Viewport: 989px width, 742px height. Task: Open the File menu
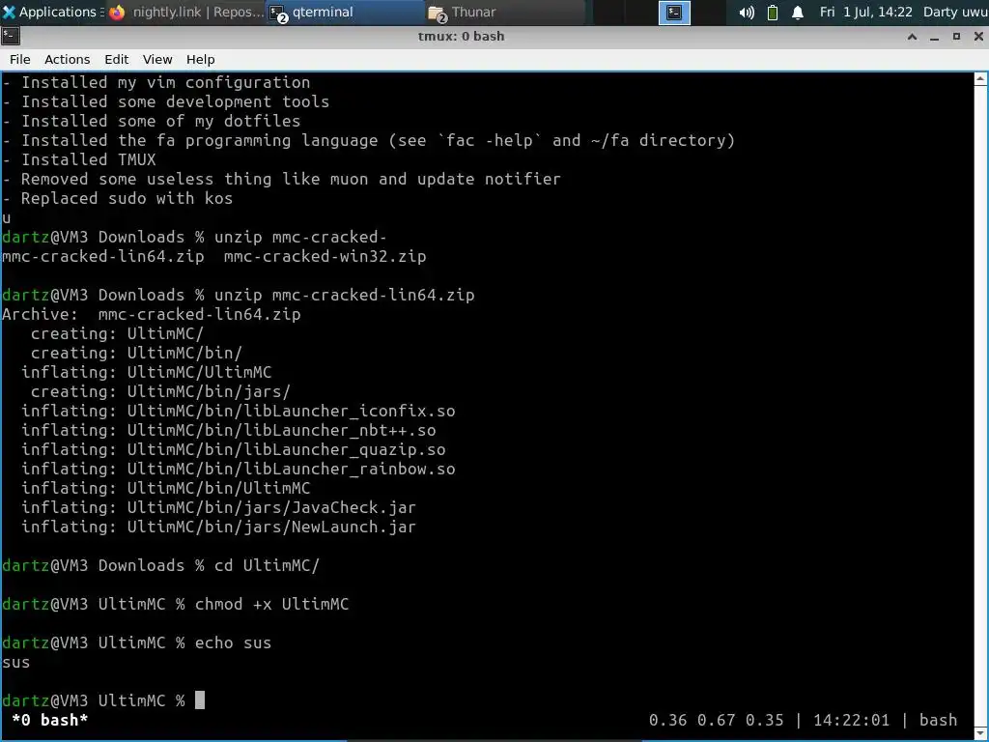[x=19, y=59]
